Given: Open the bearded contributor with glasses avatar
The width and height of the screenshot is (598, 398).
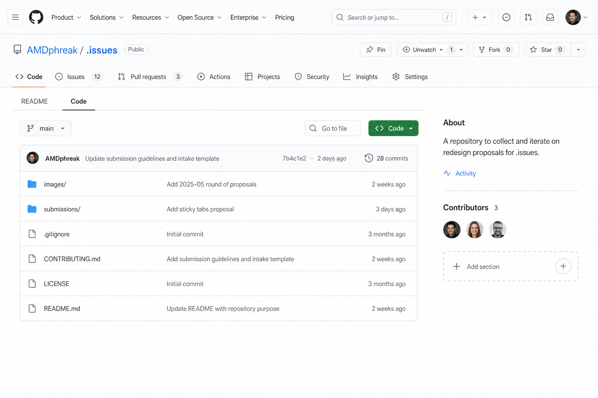Looking at the screenshot, I should pos(498,229).
